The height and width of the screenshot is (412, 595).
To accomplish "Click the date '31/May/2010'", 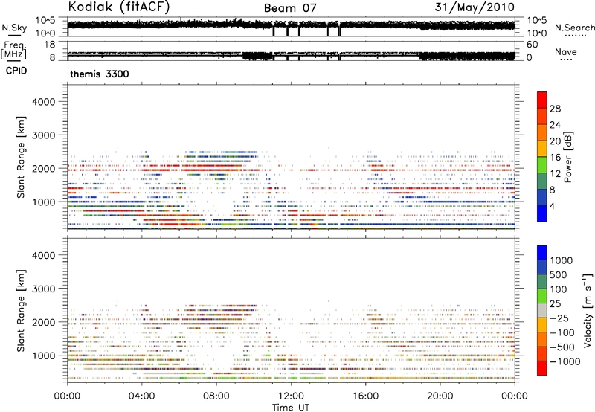I will 475,7.
